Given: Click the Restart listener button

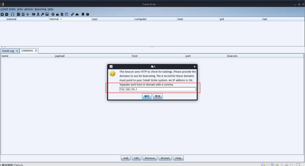Looking at the screenshot, I should (165, 158).
